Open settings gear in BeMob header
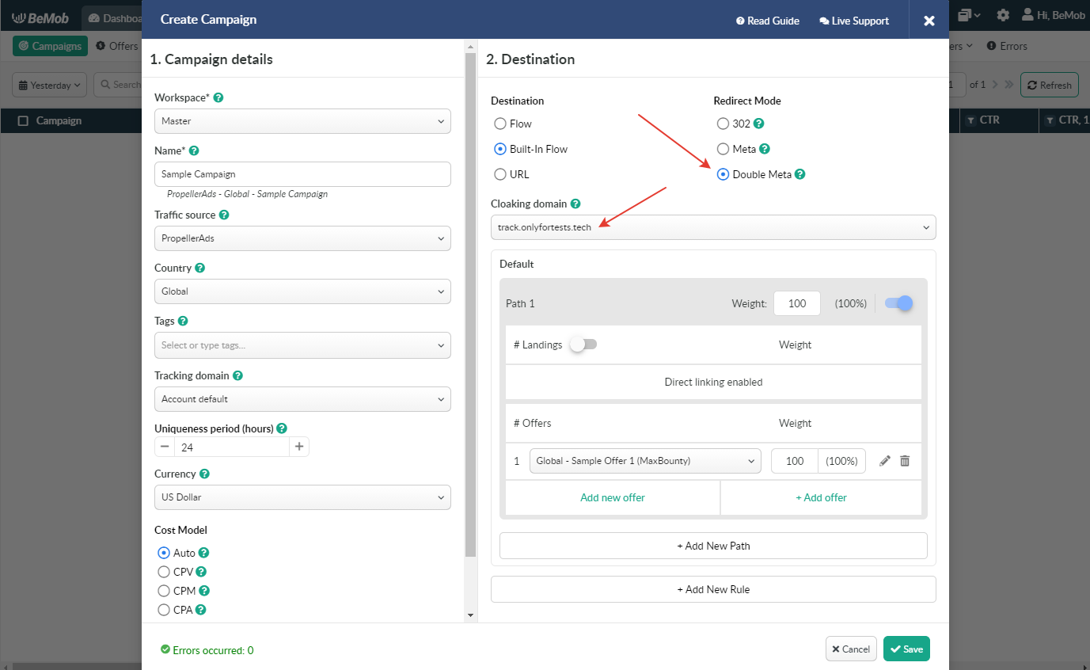The height and width of the screenshot is (670, 1090). [1003, 15]
